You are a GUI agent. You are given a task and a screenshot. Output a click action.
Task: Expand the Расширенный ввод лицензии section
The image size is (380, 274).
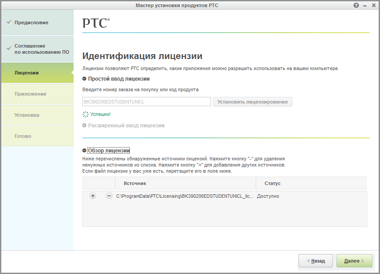85,126
